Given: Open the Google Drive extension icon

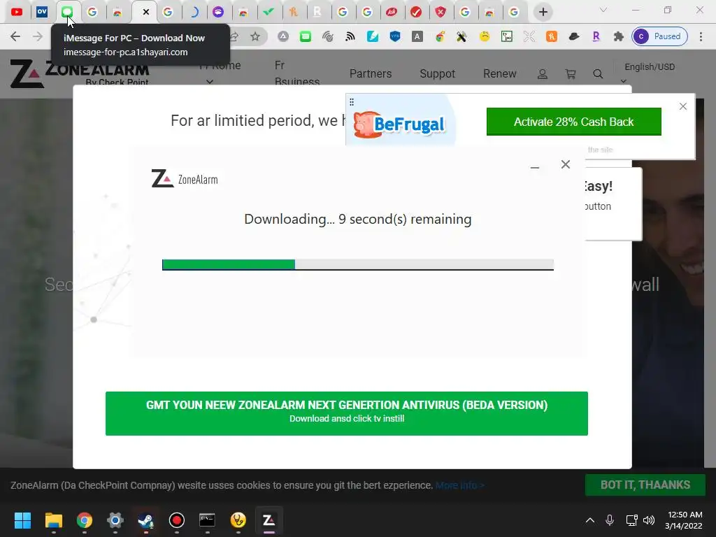Looking at the screenshot, I should pyautogui.click(x=283, y=36).
